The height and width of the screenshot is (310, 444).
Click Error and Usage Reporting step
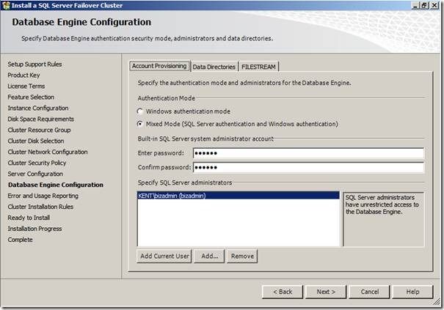click(43, 196)
